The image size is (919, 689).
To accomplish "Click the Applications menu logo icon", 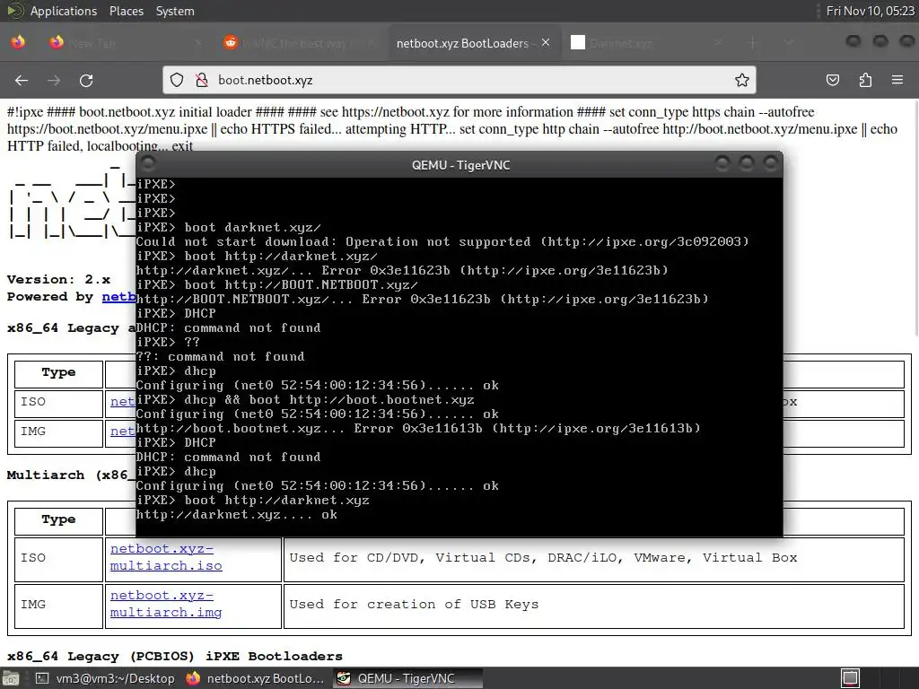I will [x=15, y=11].
